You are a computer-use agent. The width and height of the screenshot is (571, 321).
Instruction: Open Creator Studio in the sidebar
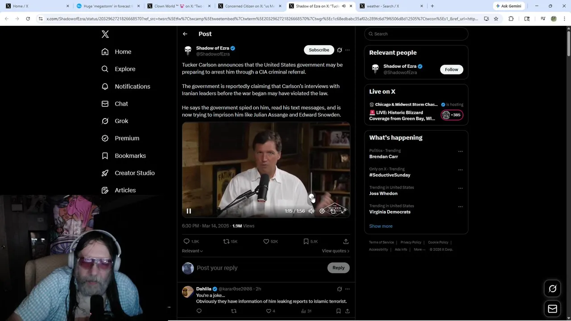(128, 173)
